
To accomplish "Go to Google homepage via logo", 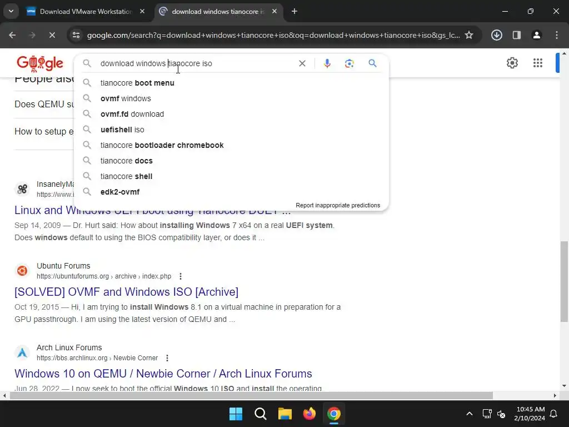I will coord(40,63).
